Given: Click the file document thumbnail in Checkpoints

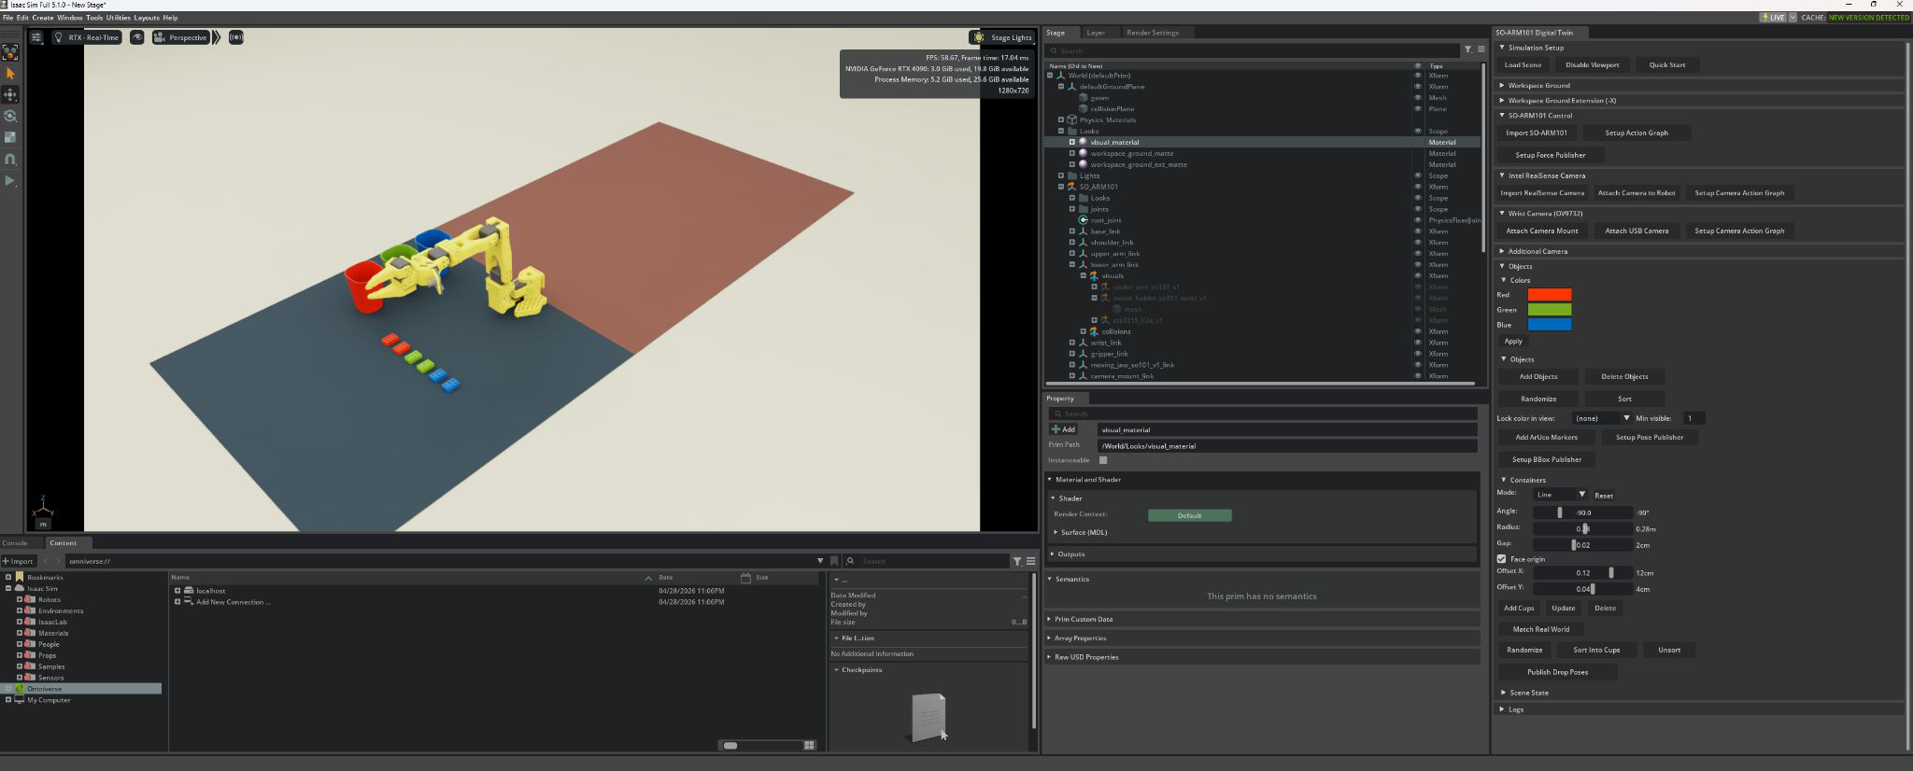Looking at the screenshot, I should click(928, 717).
